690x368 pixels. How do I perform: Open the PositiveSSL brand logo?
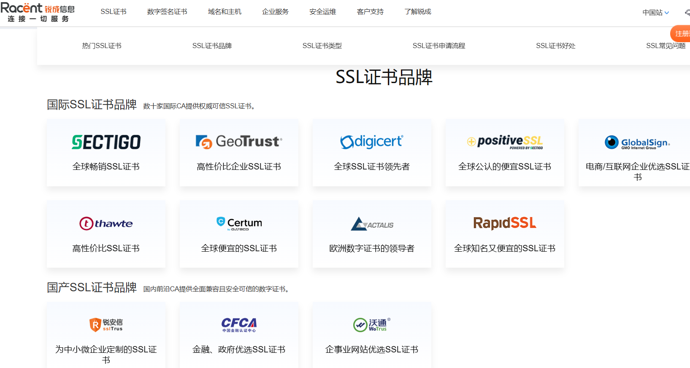tap(505, 142)
